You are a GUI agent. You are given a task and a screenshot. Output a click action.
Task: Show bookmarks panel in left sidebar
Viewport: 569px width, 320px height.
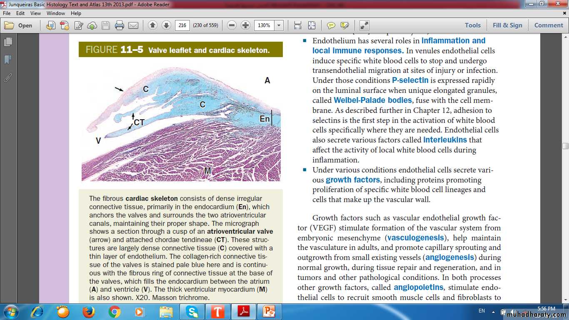(8, 60)
